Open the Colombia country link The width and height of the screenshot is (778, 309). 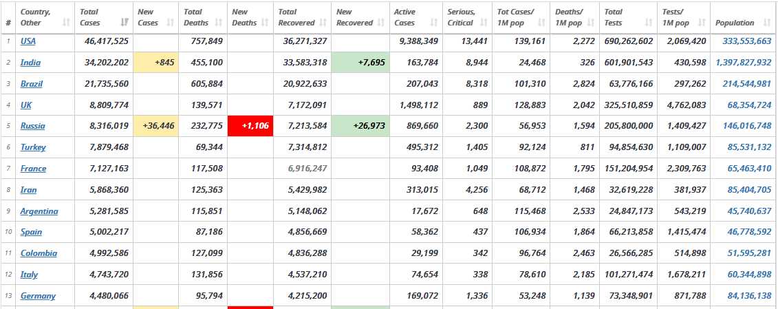click(39, 253)
